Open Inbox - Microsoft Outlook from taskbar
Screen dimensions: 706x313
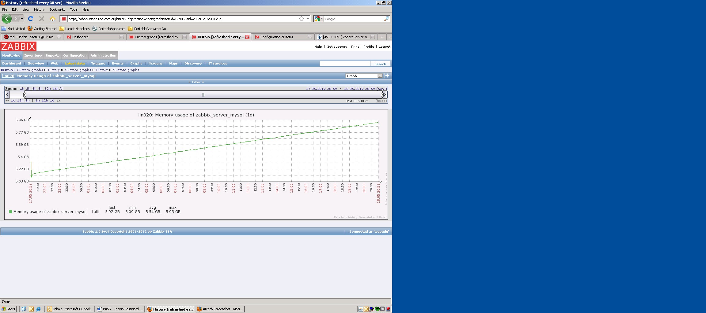[70, 309]
